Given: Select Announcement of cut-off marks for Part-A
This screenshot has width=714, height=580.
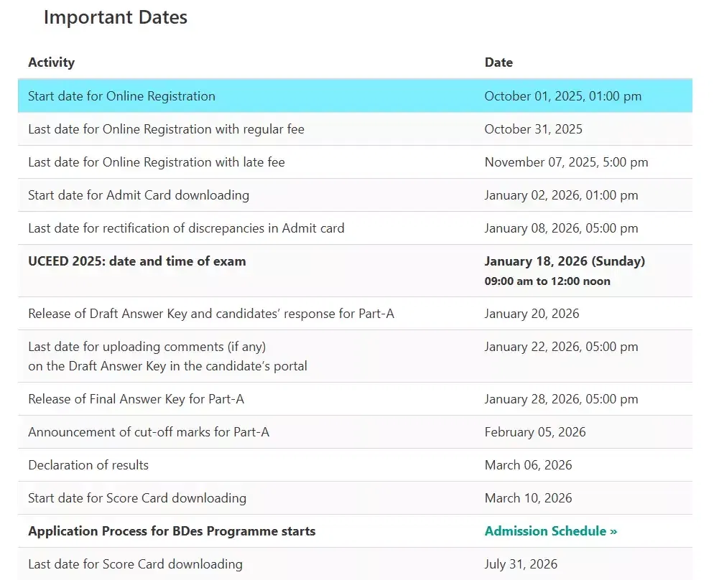Looking at the screenshot, I should [x=149, y=432].
